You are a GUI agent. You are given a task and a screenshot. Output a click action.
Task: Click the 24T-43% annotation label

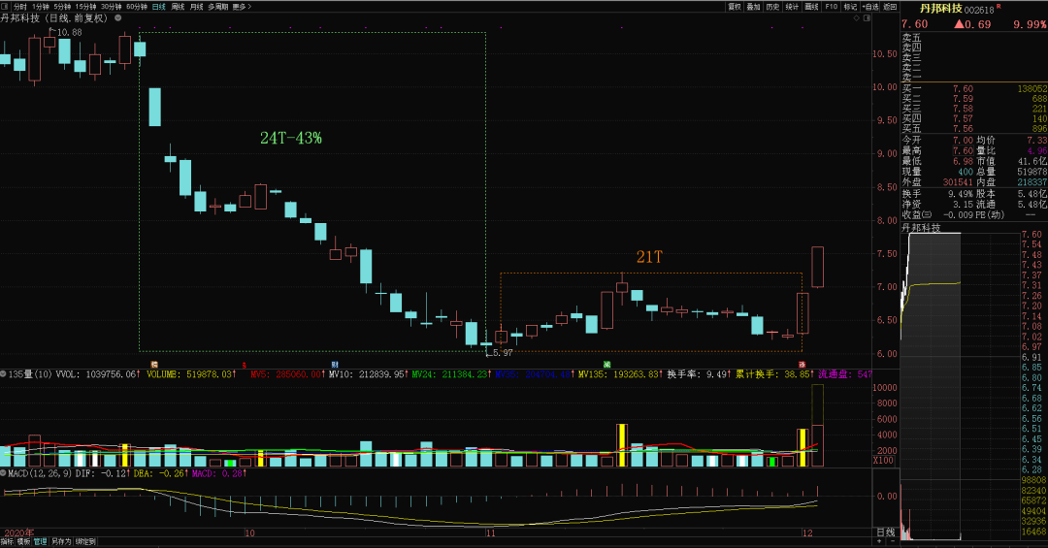pos(291,138)
